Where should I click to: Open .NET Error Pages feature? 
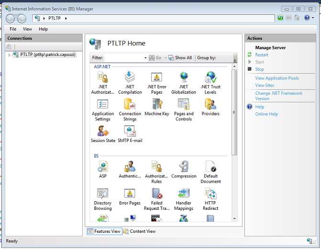pyautogui.click(x=156, y=83)
